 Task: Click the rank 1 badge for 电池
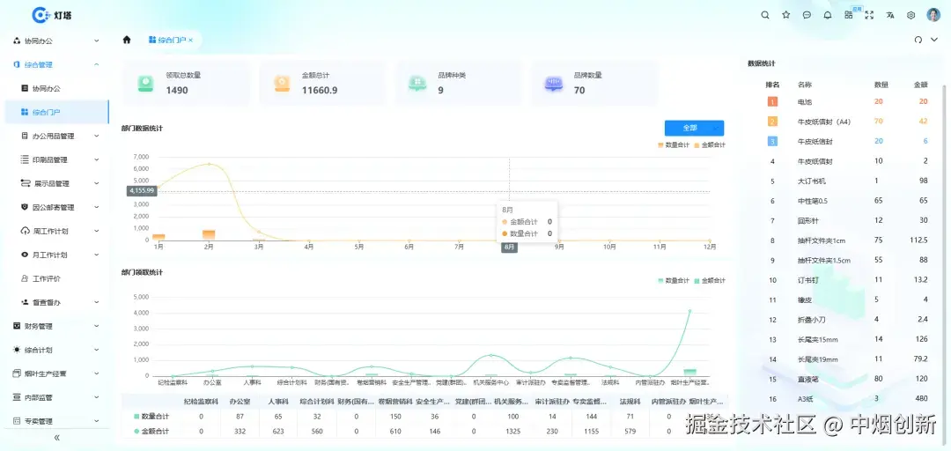tap(773, 102)
